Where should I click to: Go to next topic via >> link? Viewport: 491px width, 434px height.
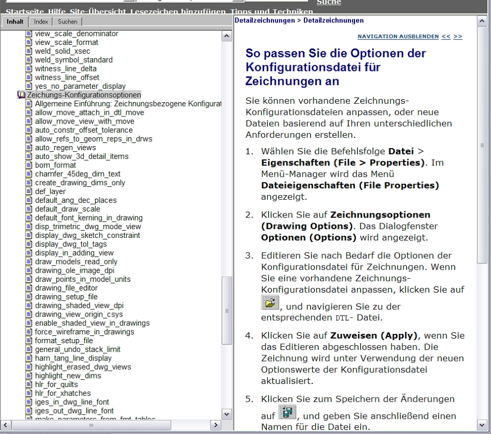coord(457,37)
